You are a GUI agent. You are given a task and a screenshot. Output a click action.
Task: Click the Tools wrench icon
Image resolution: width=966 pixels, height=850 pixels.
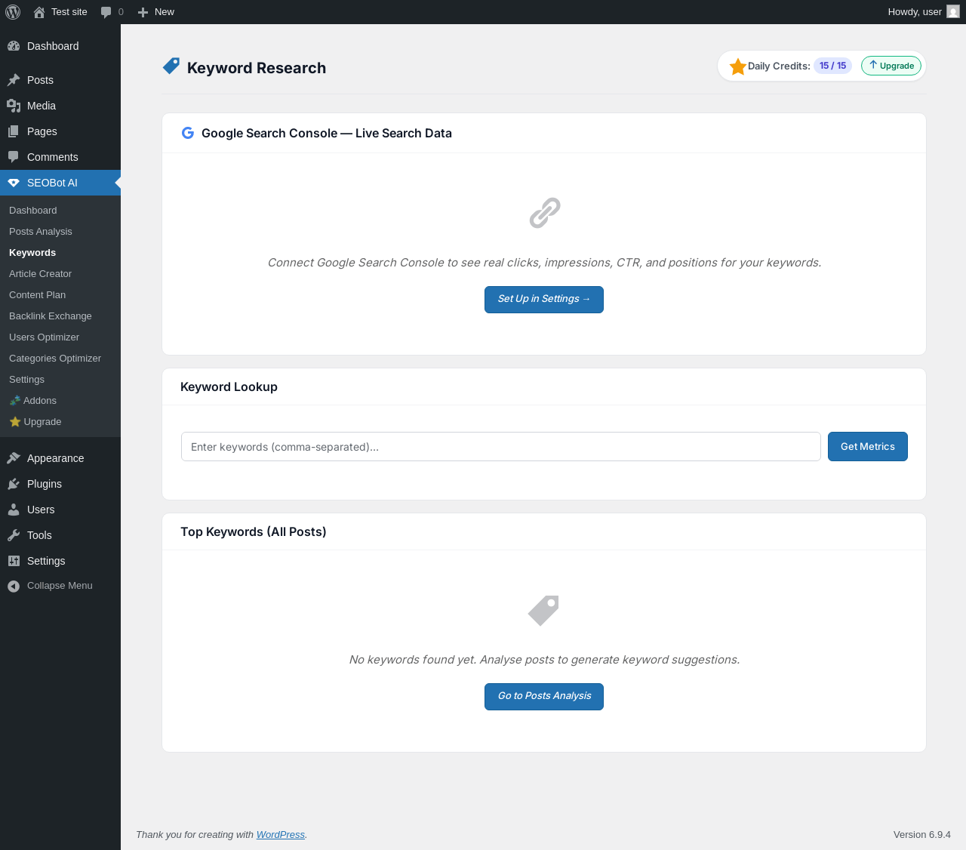[x=14, y=535]
